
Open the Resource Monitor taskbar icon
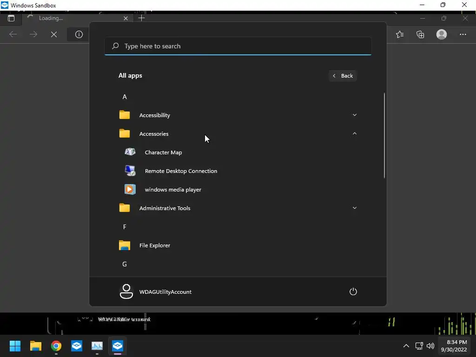coord(97,346)
